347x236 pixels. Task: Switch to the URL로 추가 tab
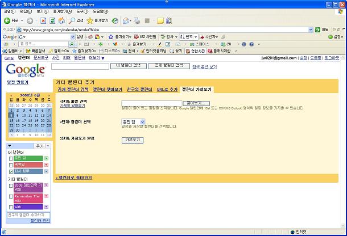pyautogui.click(x=167, y=90)
